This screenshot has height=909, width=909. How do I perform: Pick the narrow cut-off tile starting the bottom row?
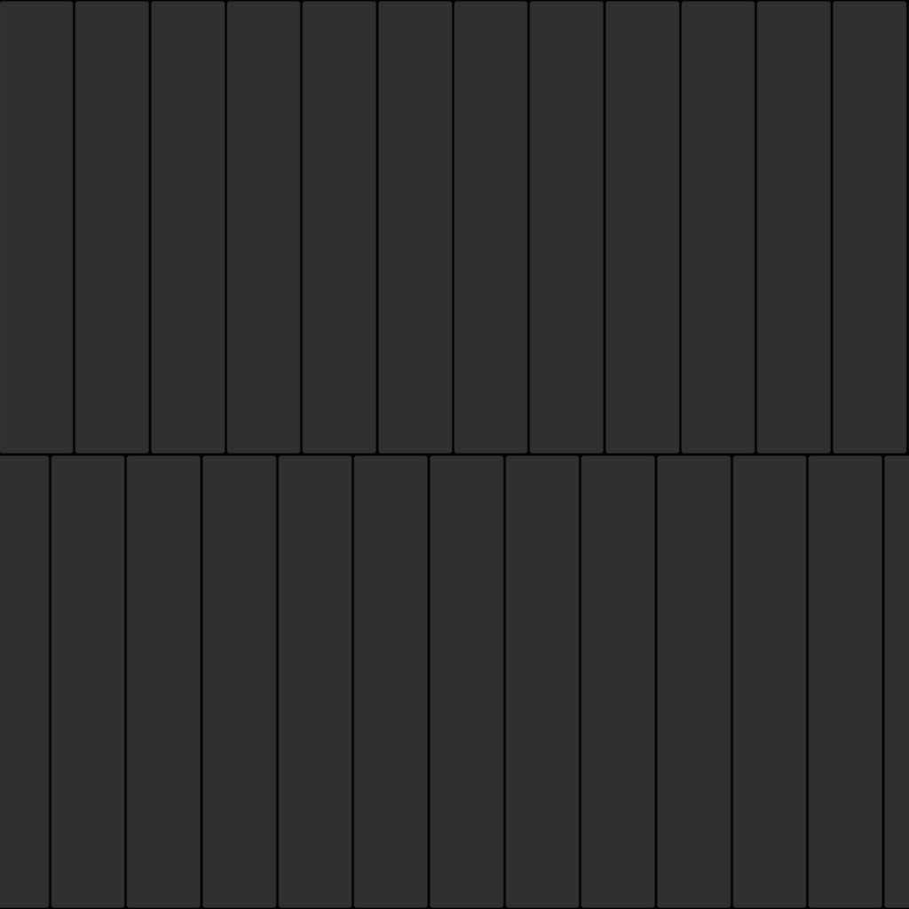coord(24,682)
